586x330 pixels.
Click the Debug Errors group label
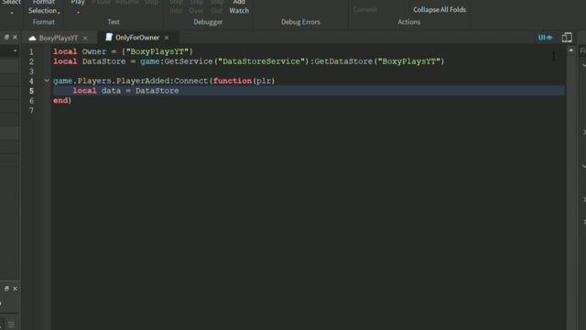300,22
